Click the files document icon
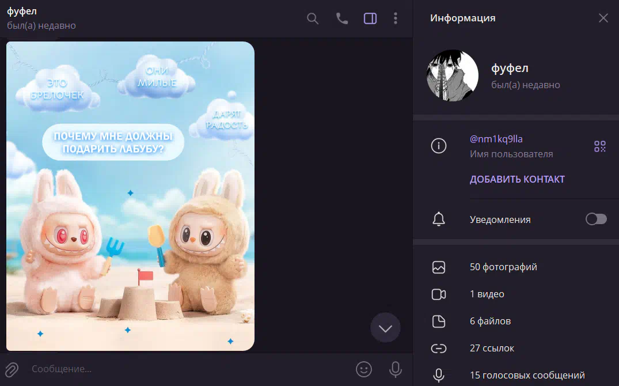 tap(439, 321)
